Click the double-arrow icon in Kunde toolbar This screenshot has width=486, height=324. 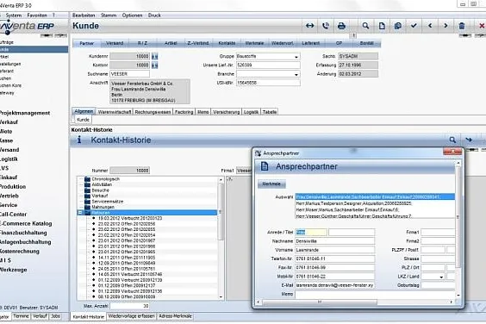(x=309, y=26)
